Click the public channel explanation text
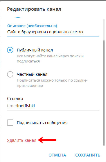This screenshot has height=162, width=106. click(x=50, y=58)
